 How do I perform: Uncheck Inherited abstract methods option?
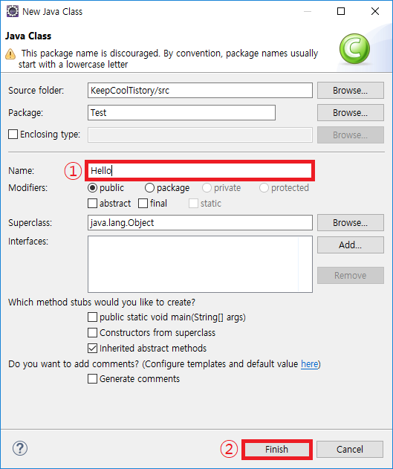tap(92, 348)
